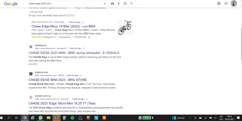Image resolution: width=242 pixels, height=121 pixels.
Task: Open Calculator from the taskbar
Action: click(64, 118)
